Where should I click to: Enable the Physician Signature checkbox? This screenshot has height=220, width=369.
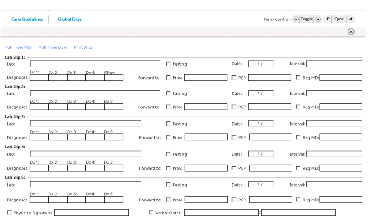[x=10, y=213]
